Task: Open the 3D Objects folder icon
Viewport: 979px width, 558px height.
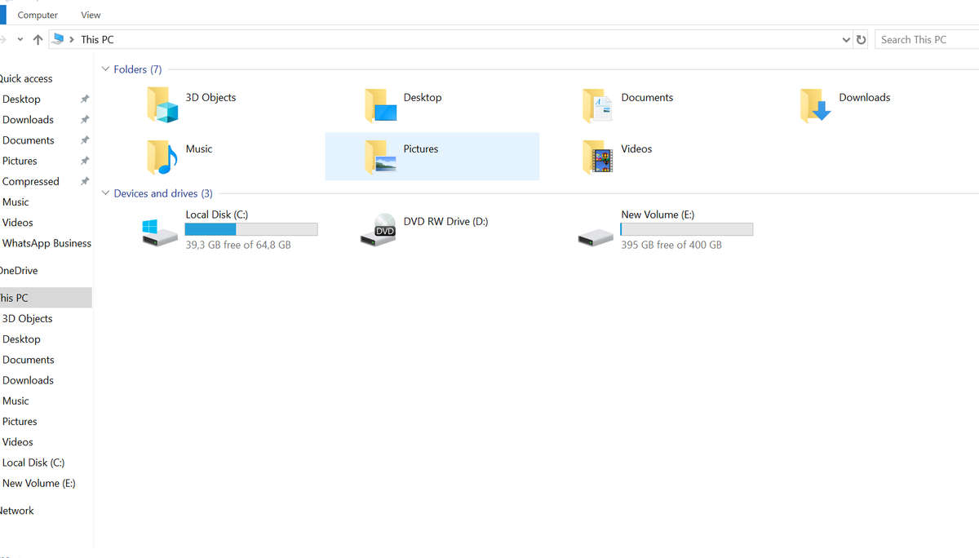Action: (162, 105)
